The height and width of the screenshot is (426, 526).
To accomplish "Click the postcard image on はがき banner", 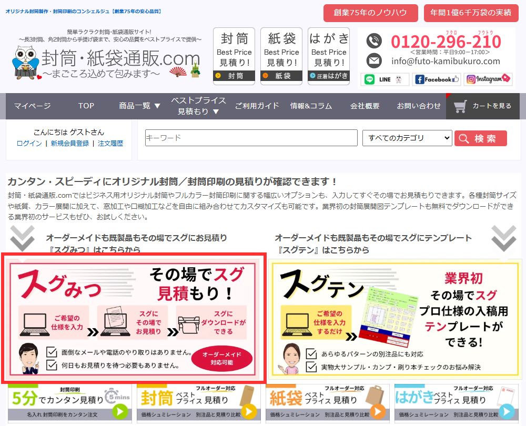I will (505, 397).
